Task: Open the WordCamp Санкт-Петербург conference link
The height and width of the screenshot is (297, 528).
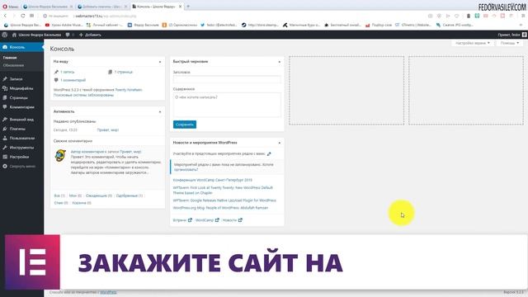Action: point(213,180)
